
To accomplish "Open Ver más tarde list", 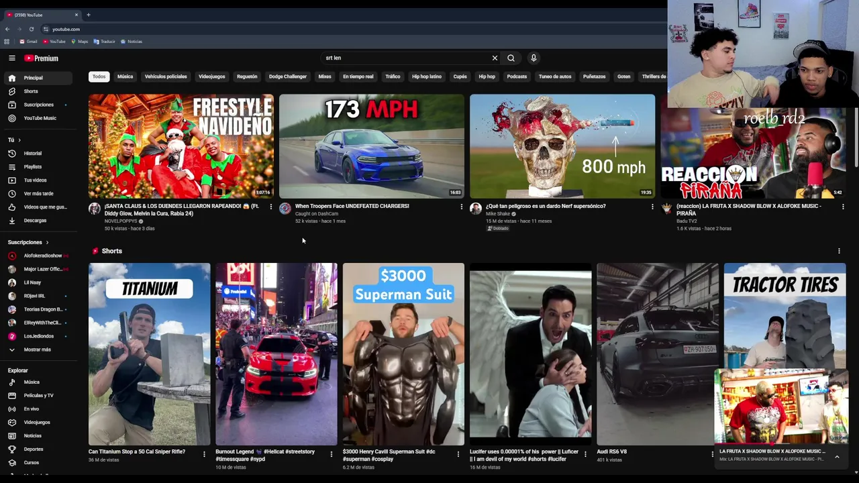I will click(38, 193).
